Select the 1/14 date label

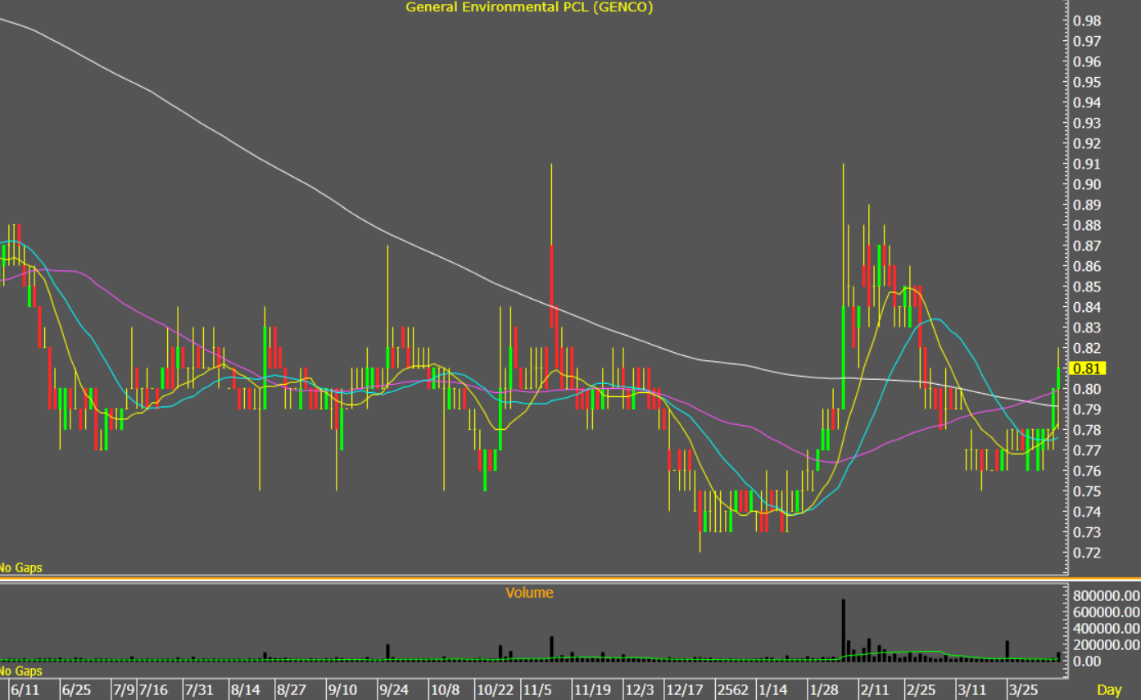[x=773, y=689]
